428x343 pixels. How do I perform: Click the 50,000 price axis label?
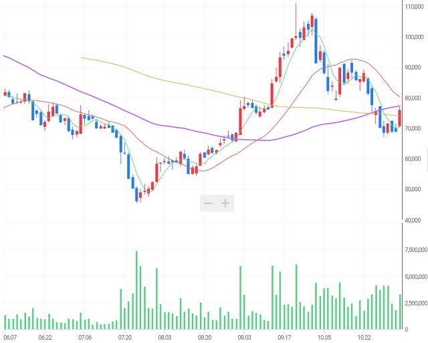coord(413,189)
